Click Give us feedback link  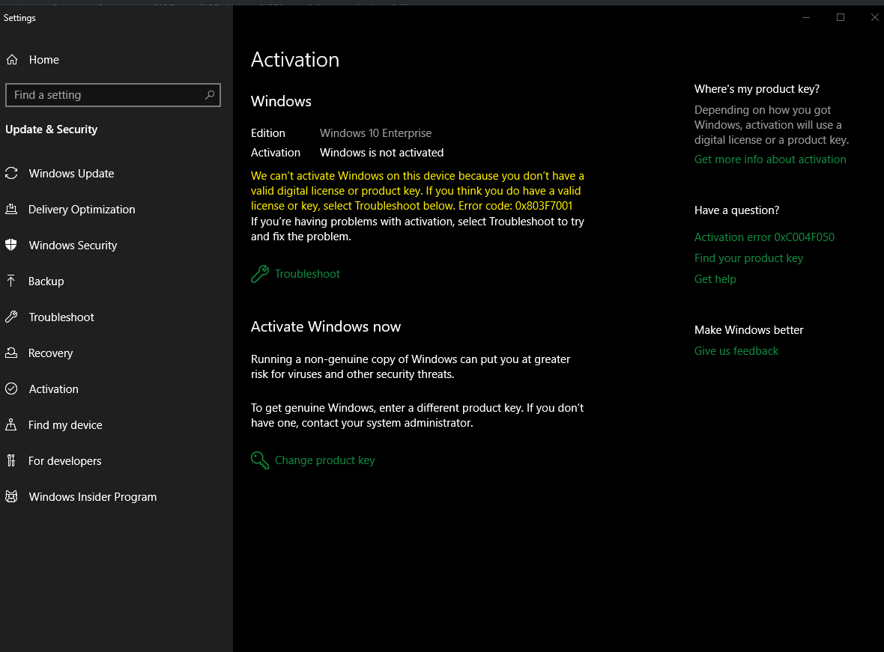tap(736, 351)
